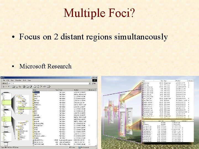Collapse the MULTIMED tree node
199x149 pixels.
17,102
